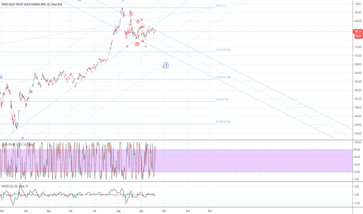Click the 100.00 Stoch RSI scale label
The width and height of the screenshot is (363, 214).
click(x=358, y=142)
